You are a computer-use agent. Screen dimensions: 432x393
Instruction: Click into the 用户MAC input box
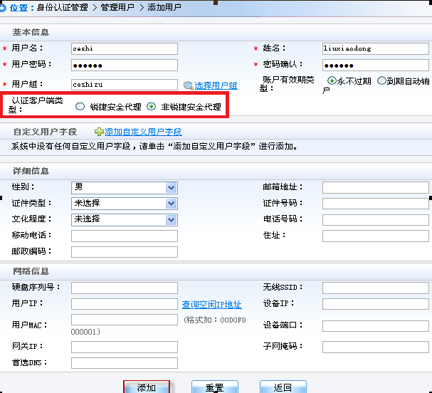tap(124, 320)
